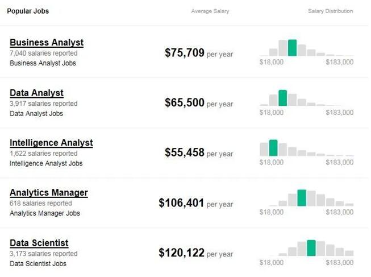371x277 pixels.
Task: Click the $120,122 Data Scientist salary
Action: pyautogui.click(x=181, y=253)
